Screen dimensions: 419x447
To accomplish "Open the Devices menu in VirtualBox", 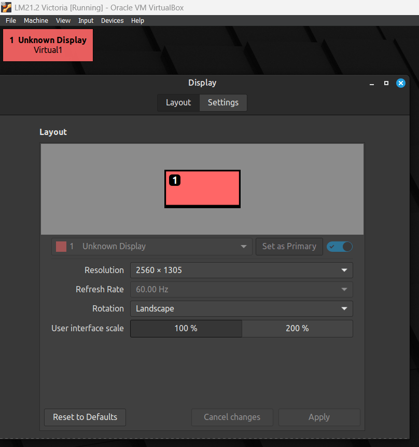I will [x=112, y=21].
